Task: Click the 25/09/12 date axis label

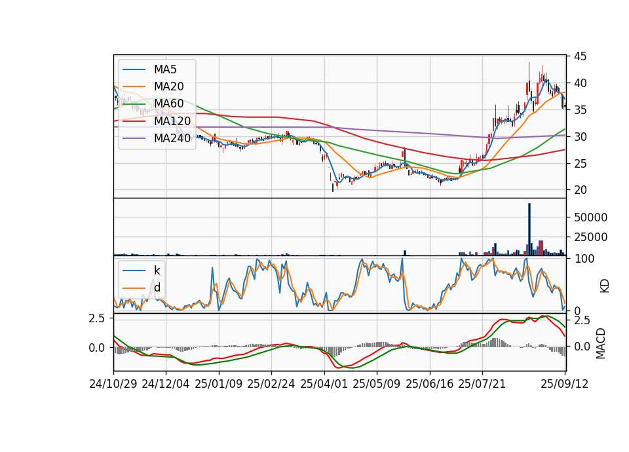Action: click(565, 384)
